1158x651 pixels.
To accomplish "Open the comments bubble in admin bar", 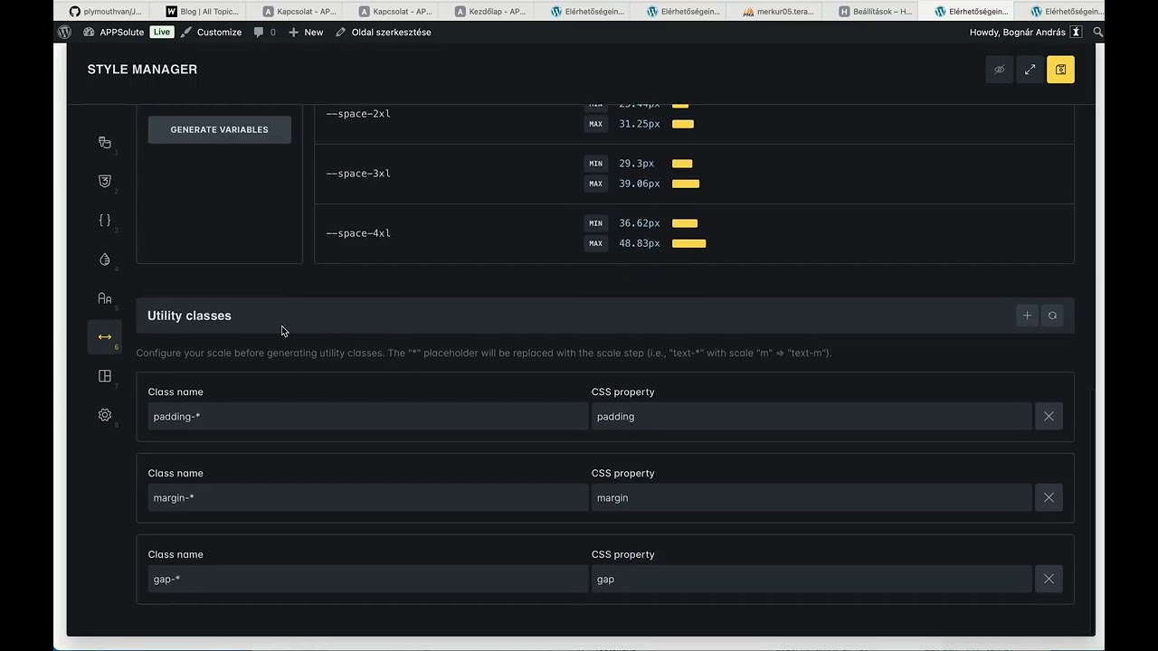I will pos(264,32).
